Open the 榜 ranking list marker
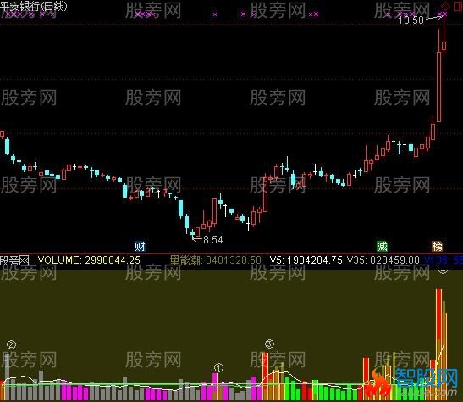Viewport: 463px width, 402px height. [x=438, y=246]
